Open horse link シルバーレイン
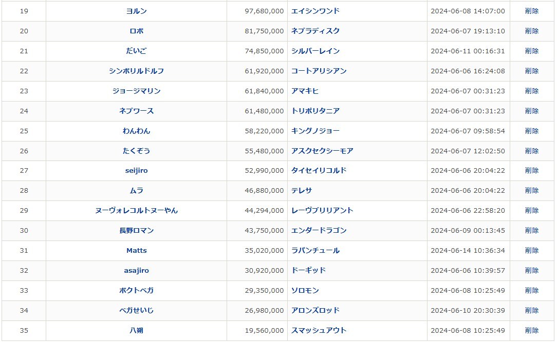This screenshot has width=558, height=342. pyautogui.click(x=315, y=51)
